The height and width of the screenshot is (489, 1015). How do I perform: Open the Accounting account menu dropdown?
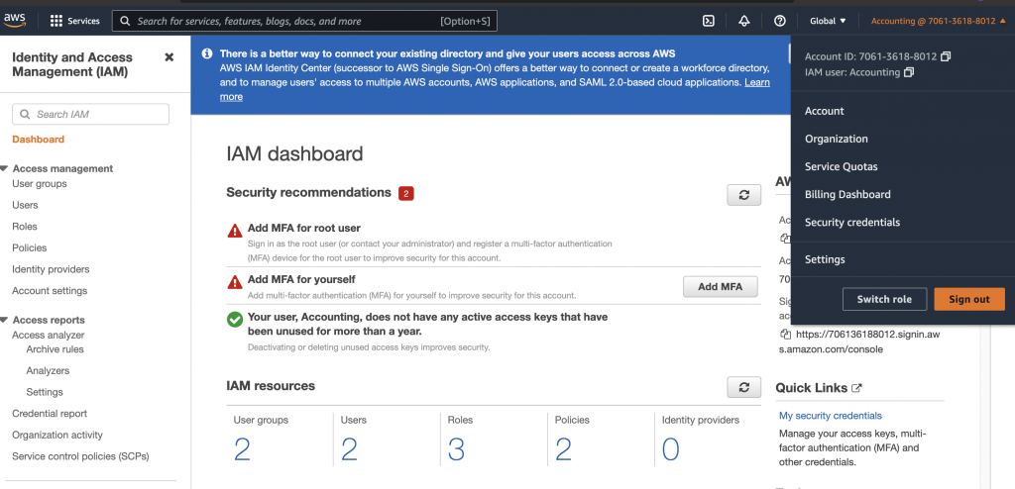[938, 21]
